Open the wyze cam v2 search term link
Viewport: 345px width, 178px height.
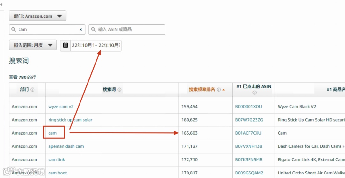(x=61, y=107)
